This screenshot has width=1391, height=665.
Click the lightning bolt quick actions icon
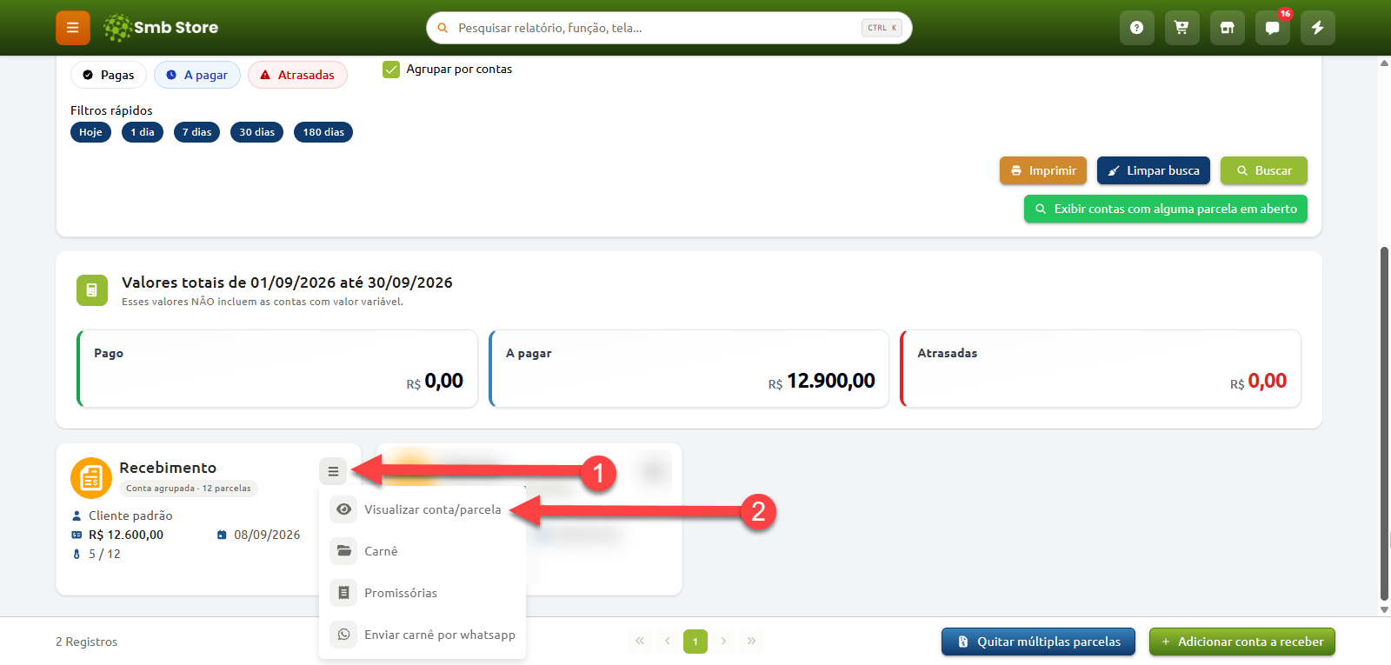click(x=1317, y=28)
